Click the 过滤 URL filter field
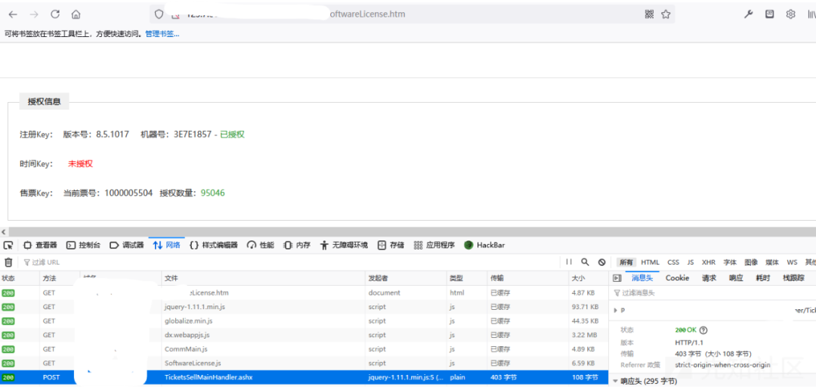The height and width of the screenshot is (387, 816). [292, 262]
